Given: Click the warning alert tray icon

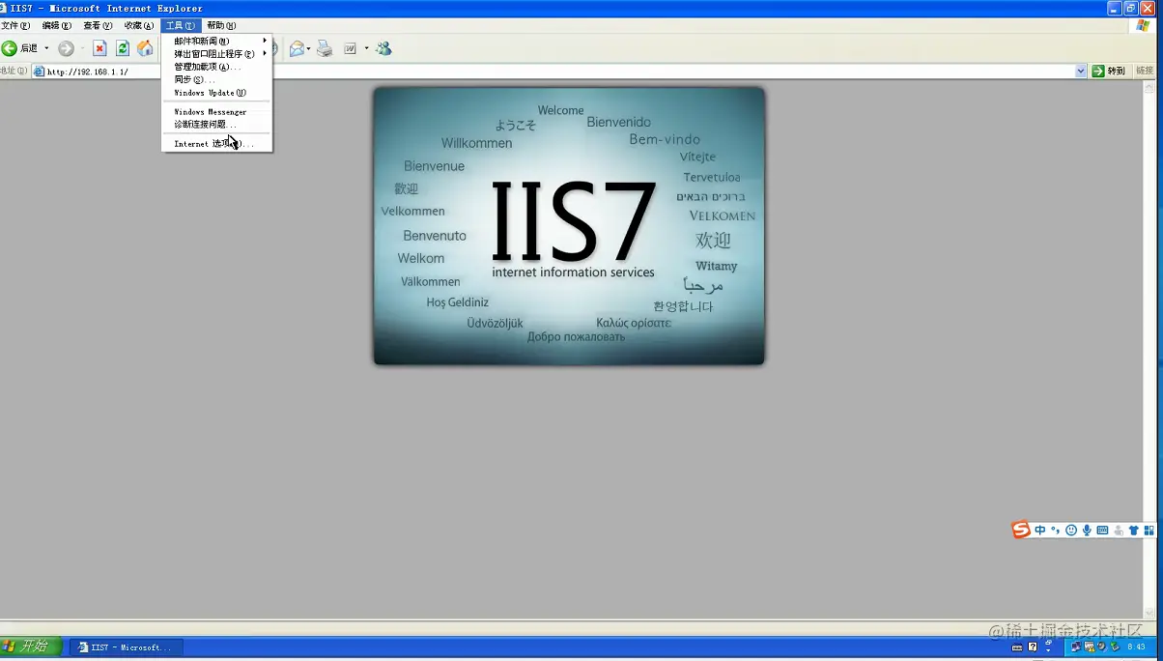Looking at the screenshot, I should [1090, 647].
